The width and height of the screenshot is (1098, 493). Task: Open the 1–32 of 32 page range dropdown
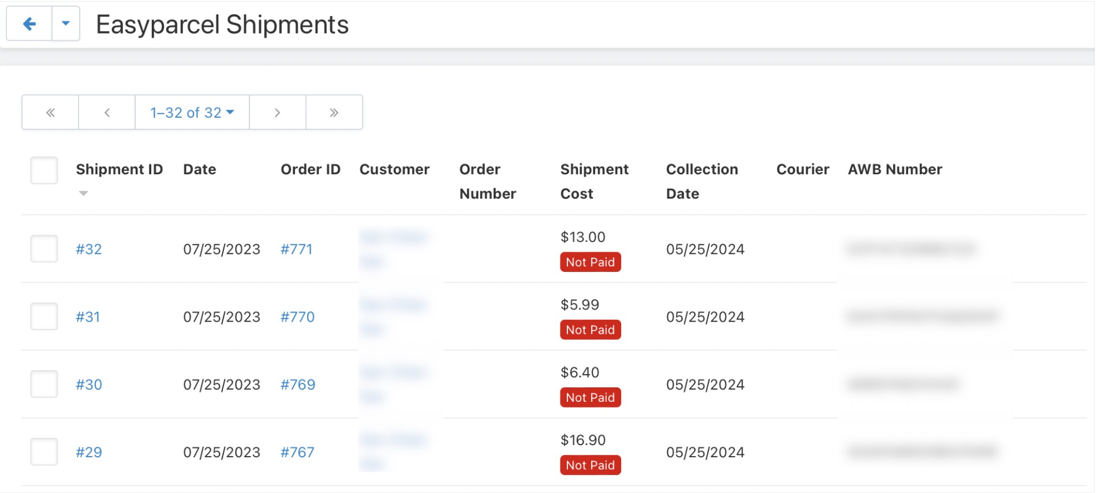point(192,113)
